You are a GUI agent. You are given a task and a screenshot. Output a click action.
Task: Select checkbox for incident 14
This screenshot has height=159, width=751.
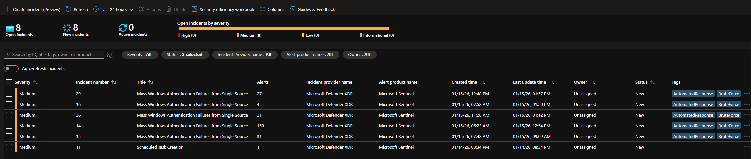tap(9, 126)
